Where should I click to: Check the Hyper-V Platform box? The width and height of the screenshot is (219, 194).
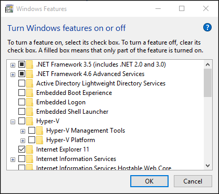pyautogui.click(x=32, y=139)
